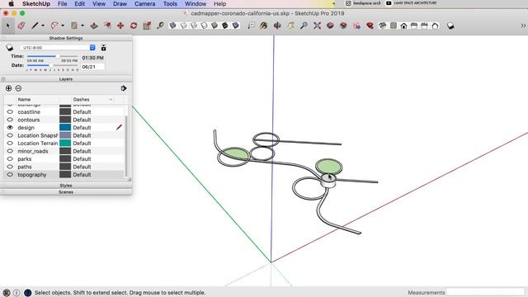Select the Rotate tool
Screen dimensions: 528x297
coord(134,26)
